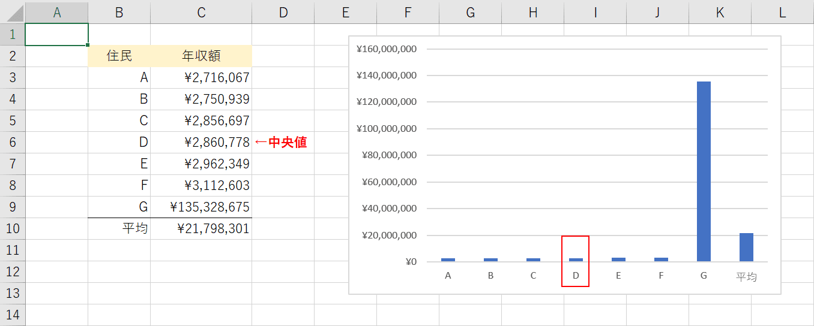Click the tall G bar in chart
Viewport: 814px width, 326px height.
pyautogui.click(x=704, y=171)
